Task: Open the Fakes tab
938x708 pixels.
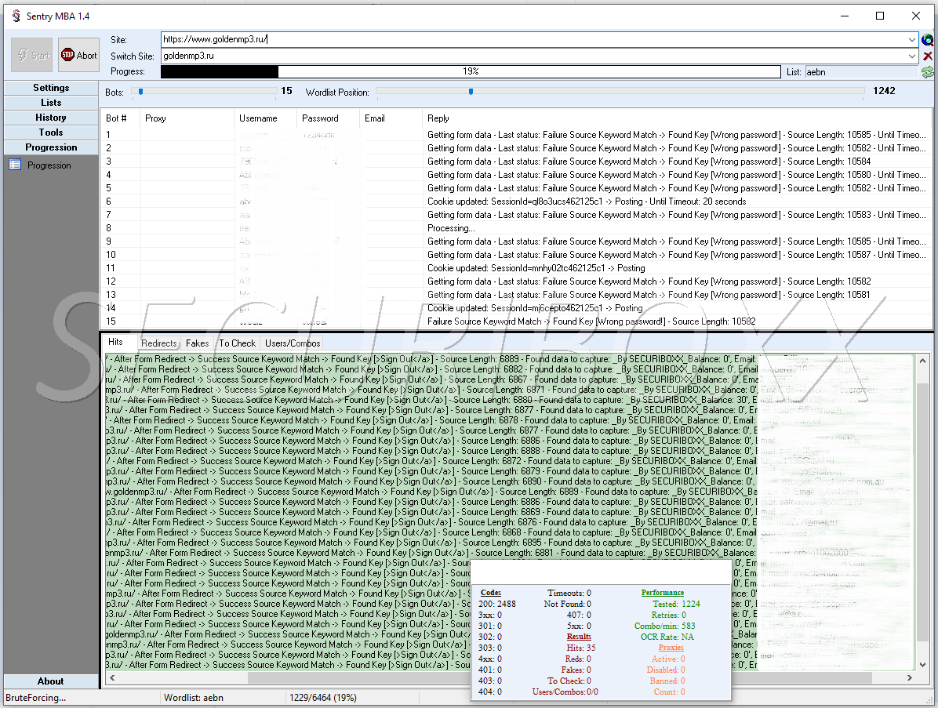Action: point(198,343)
